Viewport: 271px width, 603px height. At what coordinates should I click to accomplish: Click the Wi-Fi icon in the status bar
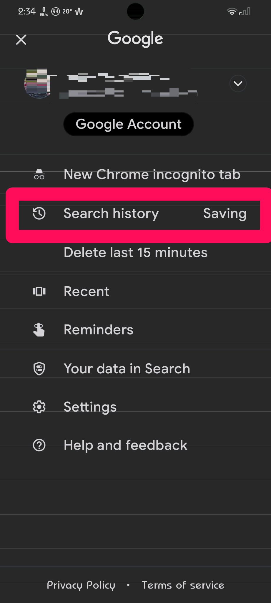[231, 11]
